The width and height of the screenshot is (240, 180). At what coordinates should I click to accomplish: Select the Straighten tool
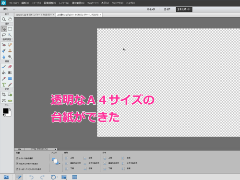coord(10,100)
